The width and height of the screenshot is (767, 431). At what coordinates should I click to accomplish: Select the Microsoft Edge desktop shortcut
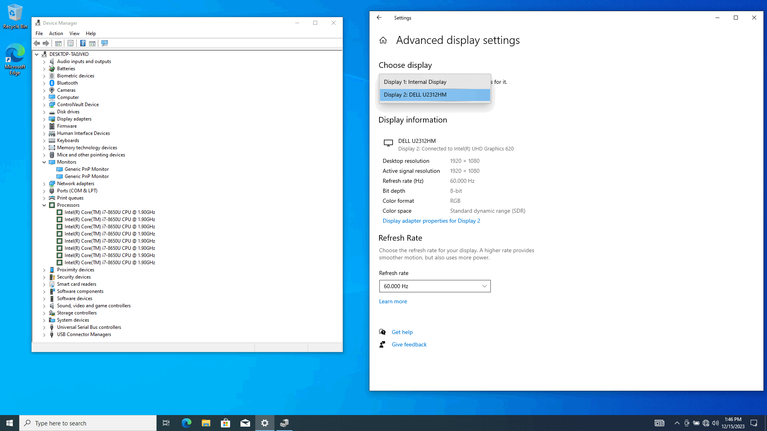point(15,59)
